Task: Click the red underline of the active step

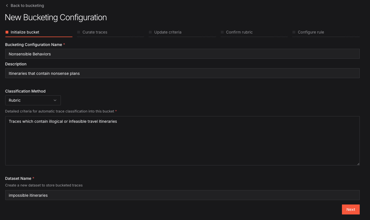Action: [x=39, y=37]
